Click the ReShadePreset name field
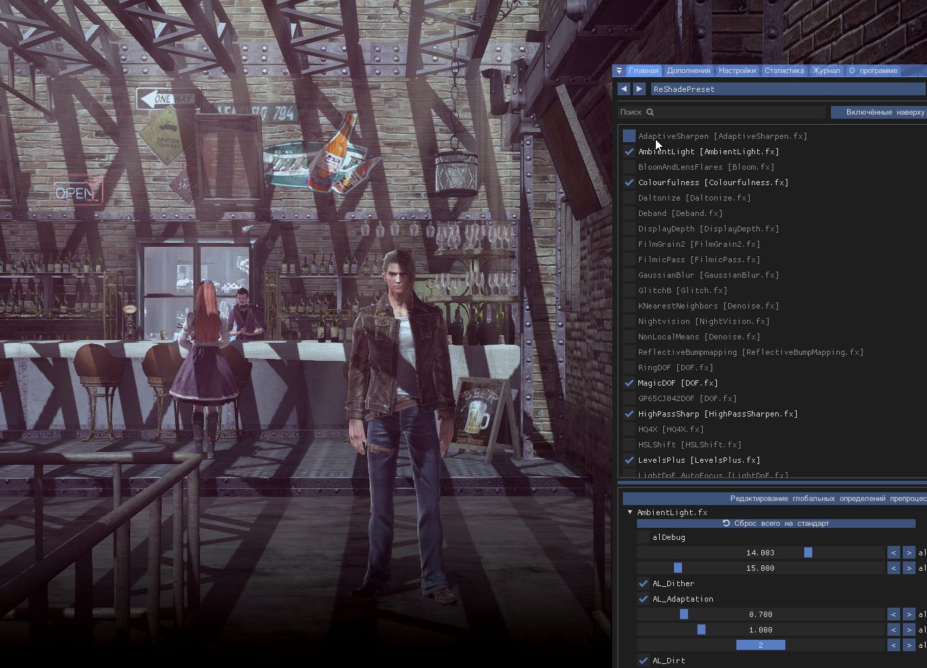The height and width of the screenshot is (668, 927). tap(785, 89)
